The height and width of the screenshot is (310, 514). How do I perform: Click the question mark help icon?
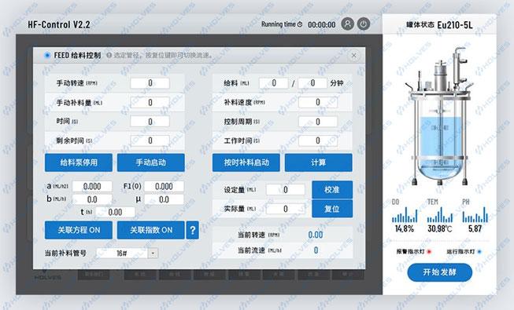coord(193,230)
